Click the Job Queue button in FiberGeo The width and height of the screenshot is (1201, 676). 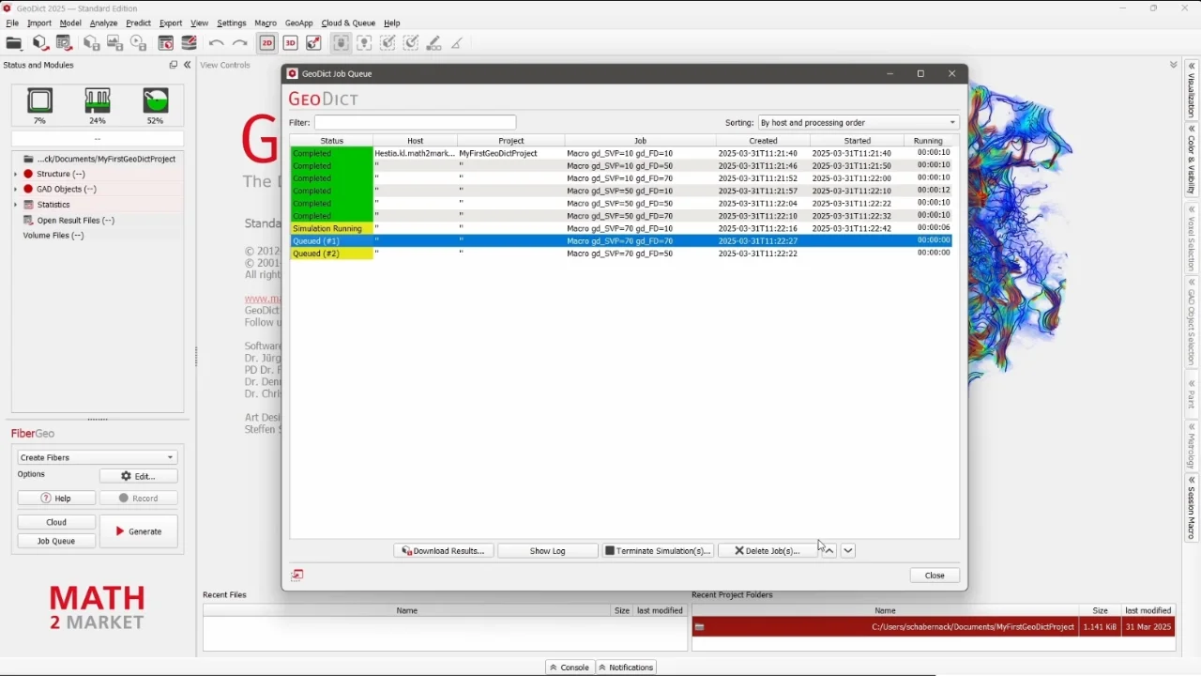(56, 541)
